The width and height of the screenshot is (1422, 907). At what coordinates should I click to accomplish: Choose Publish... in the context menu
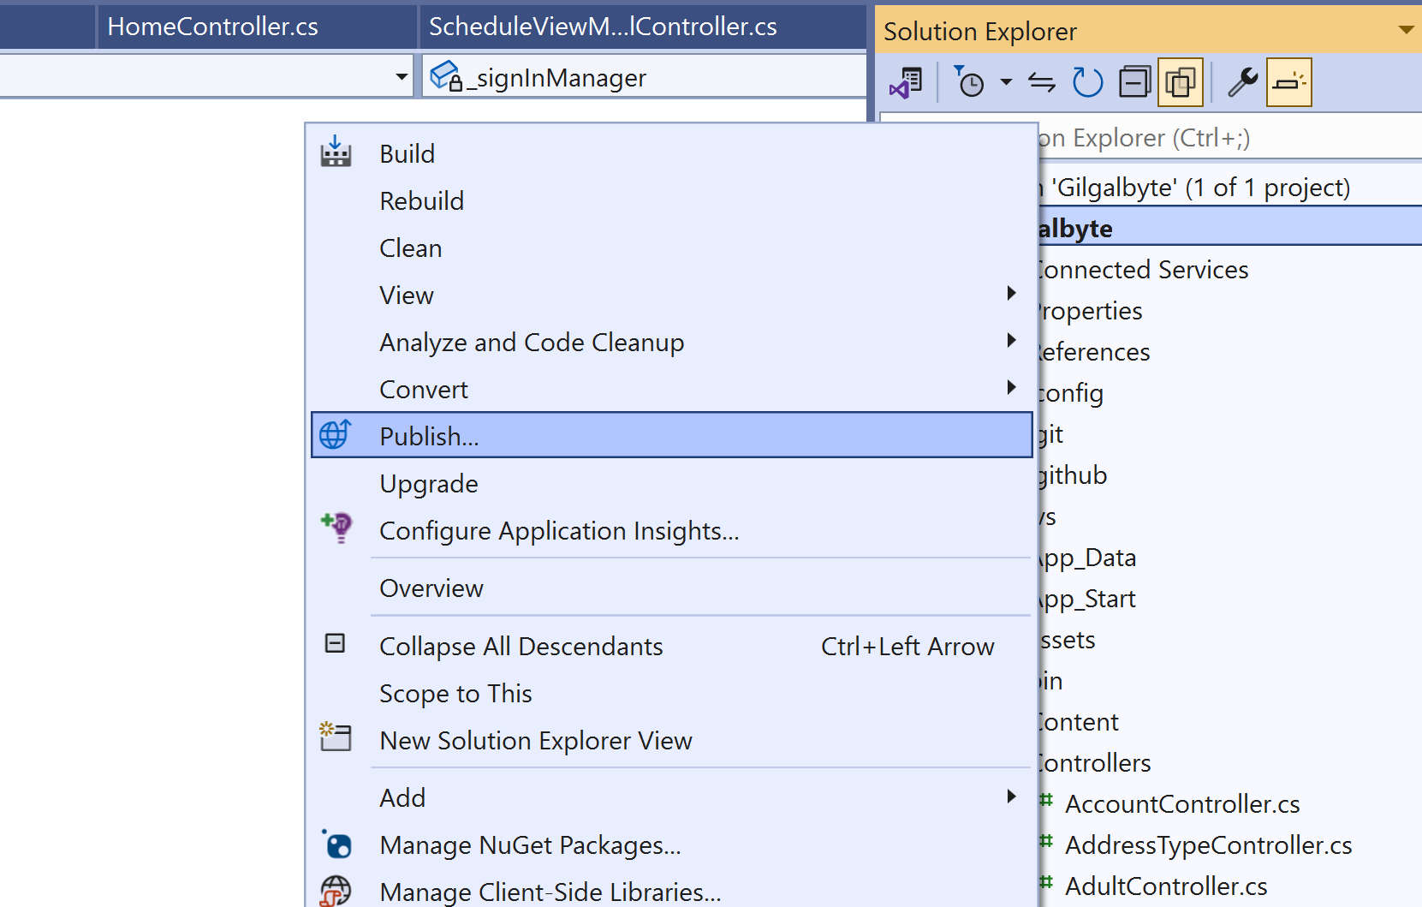(x=671, y=435)
